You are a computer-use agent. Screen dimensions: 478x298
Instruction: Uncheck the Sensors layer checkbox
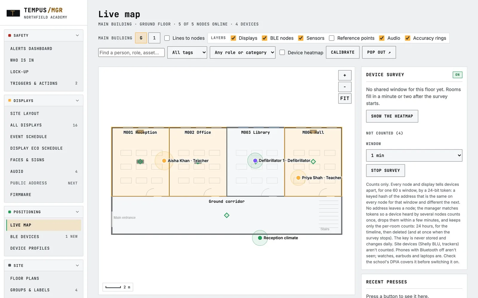(x=301, y=38)
